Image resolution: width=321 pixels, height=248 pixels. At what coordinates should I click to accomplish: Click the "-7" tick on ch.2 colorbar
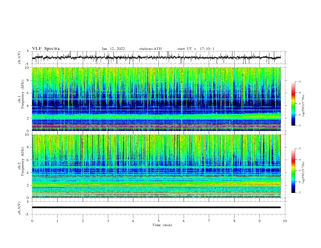[x=299, y=193]
